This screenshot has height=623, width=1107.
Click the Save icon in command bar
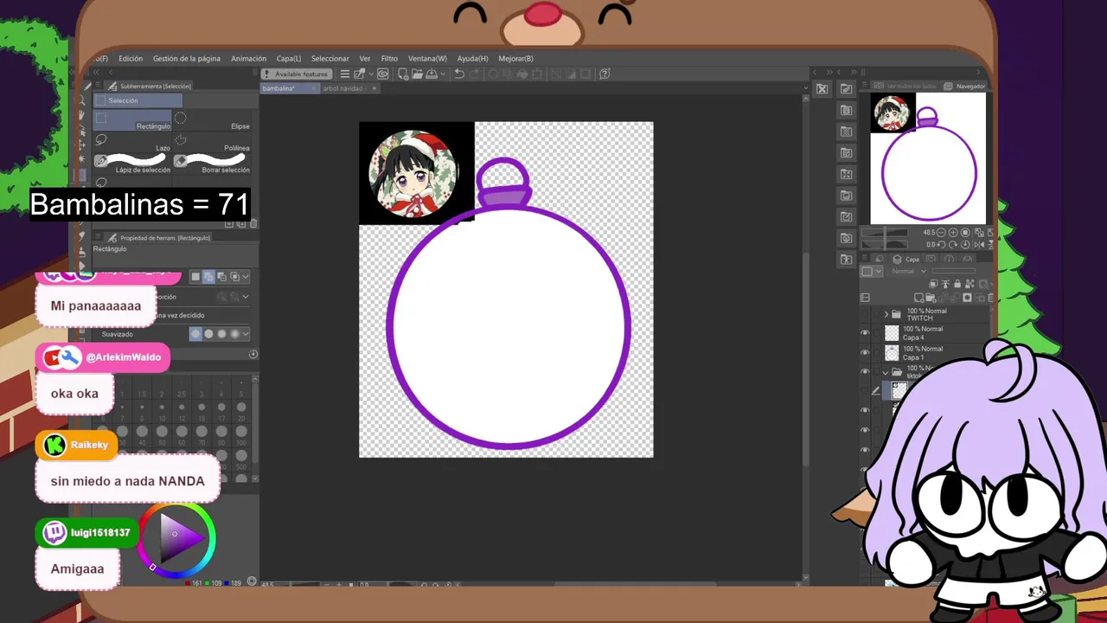click(x=432, y=74)
